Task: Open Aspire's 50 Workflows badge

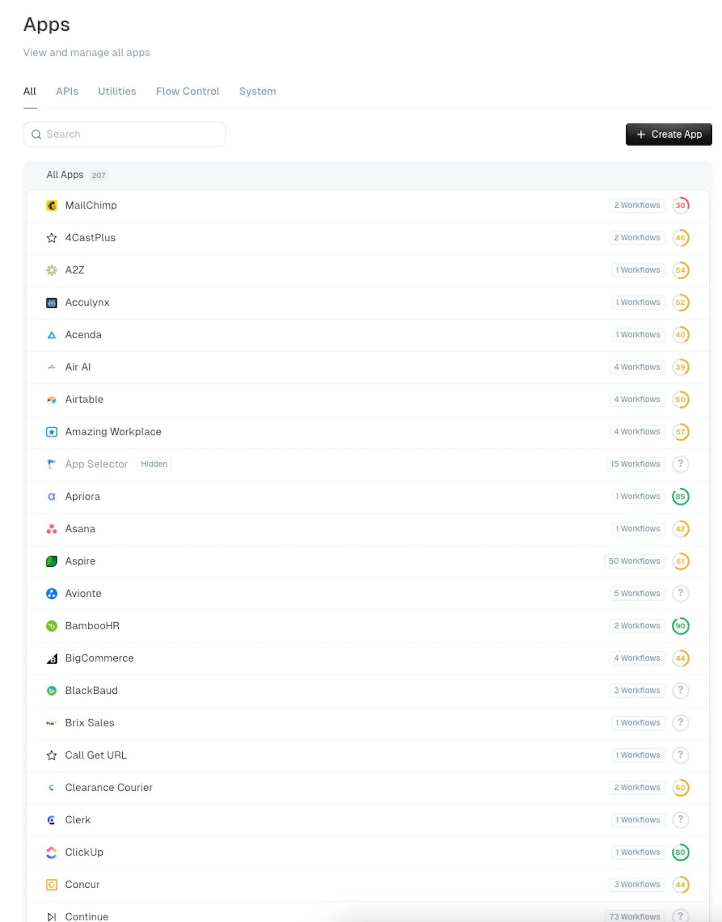Action: click(x=634, y=561)
